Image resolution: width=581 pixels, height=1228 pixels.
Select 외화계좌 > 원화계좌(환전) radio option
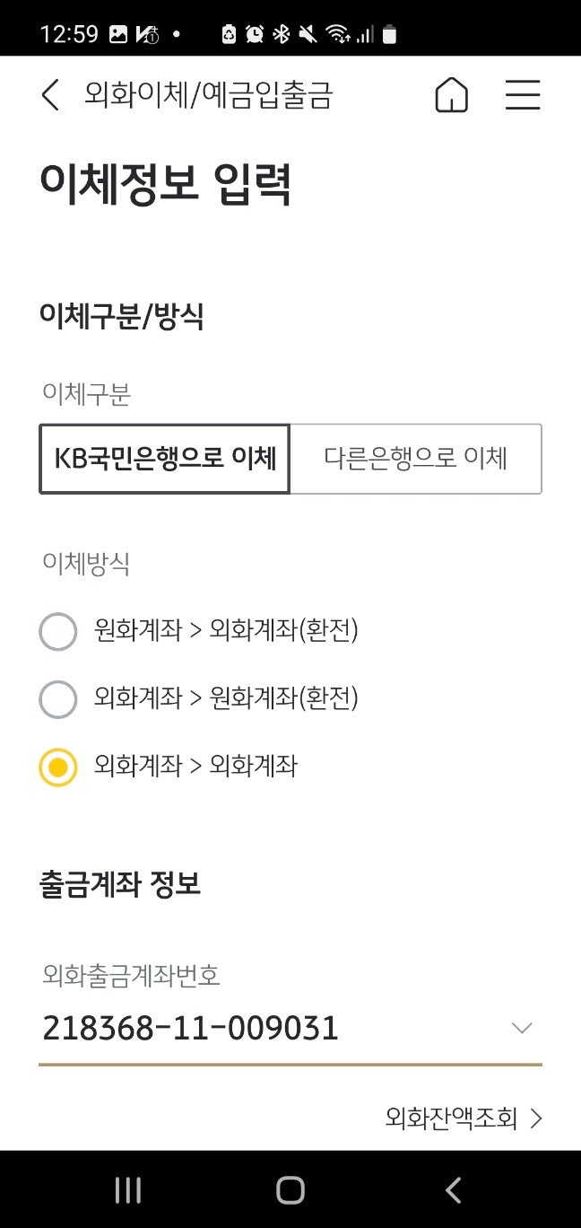tap(58, 698)
